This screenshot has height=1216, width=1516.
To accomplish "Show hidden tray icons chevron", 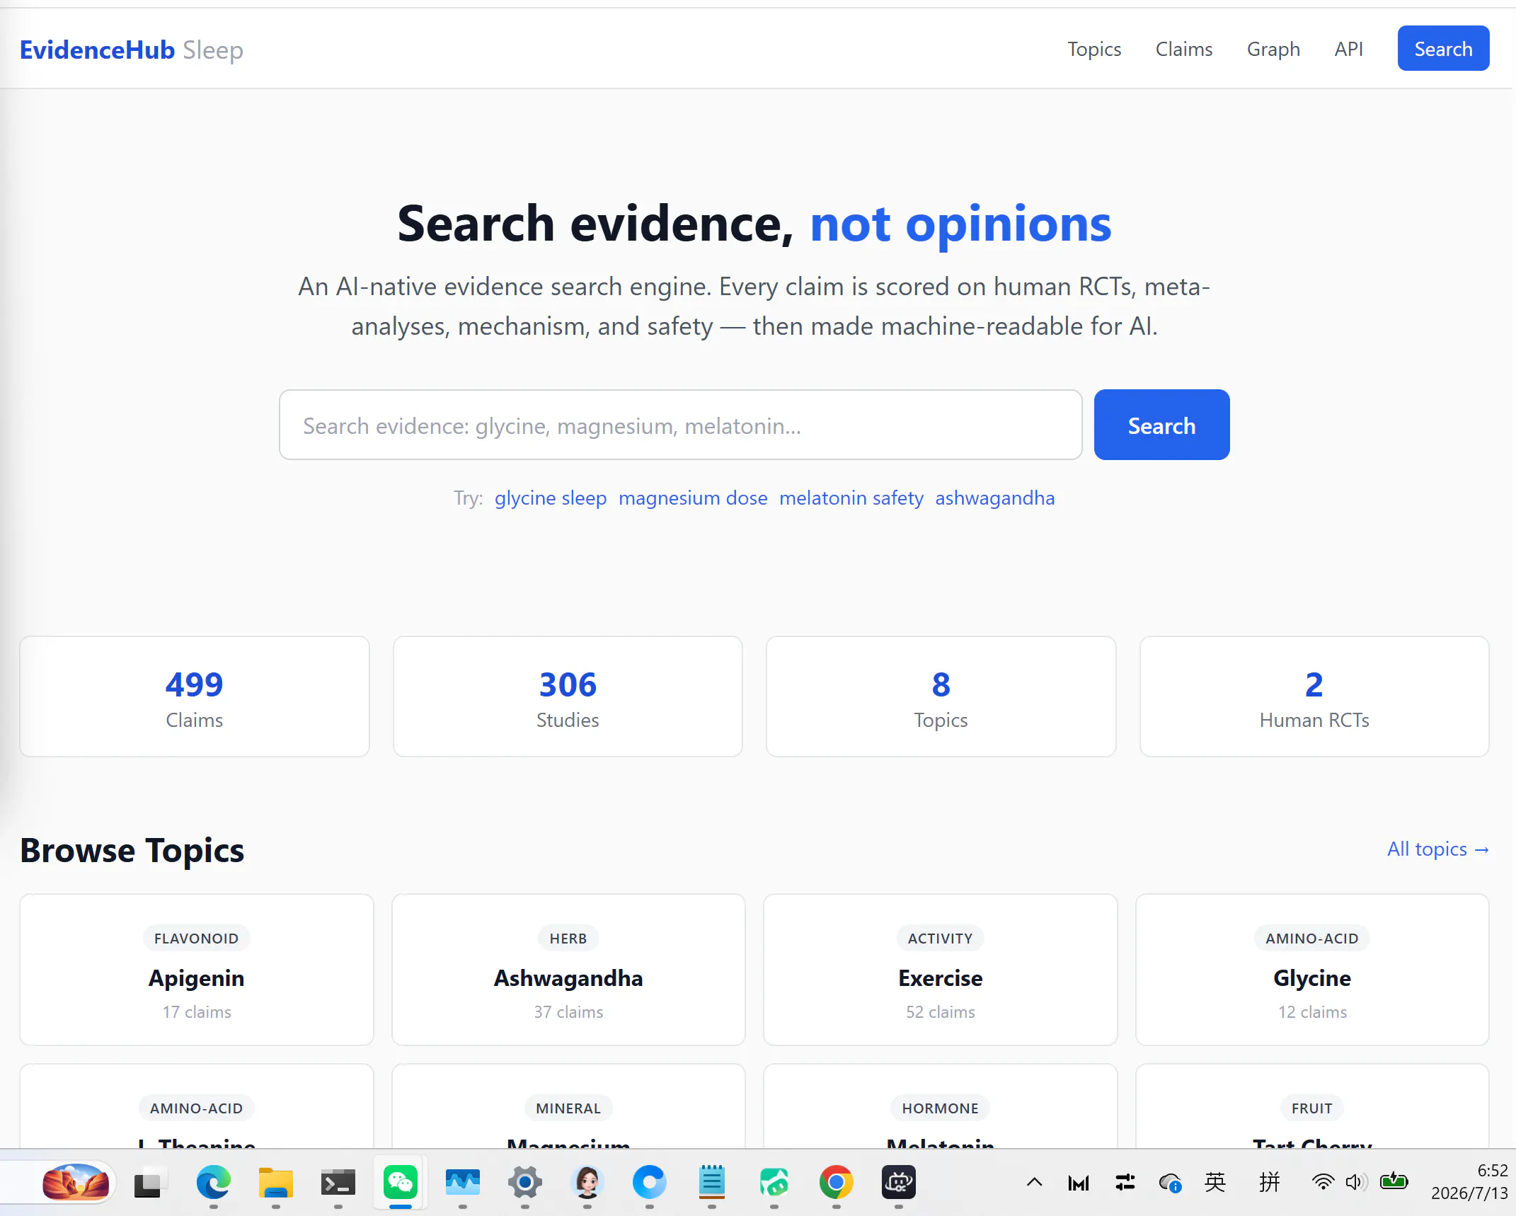I will [1034, 1182].
